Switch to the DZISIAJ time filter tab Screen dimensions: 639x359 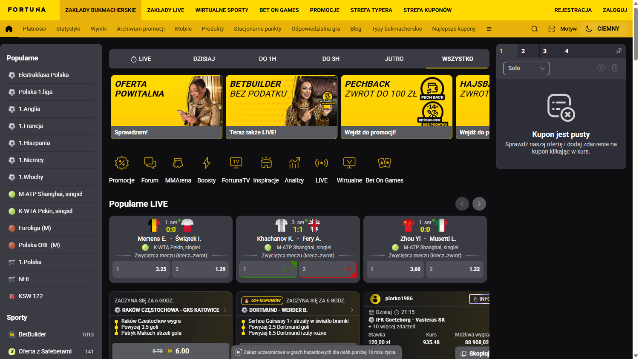click(204, 59)
